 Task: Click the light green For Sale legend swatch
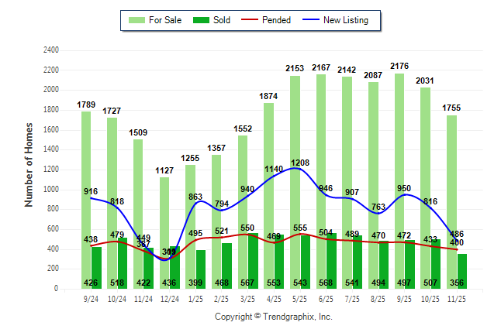click(x=137, y=20)
